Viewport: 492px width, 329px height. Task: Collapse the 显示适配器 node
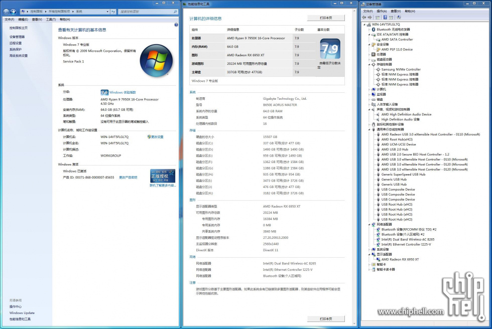point(370,255)
